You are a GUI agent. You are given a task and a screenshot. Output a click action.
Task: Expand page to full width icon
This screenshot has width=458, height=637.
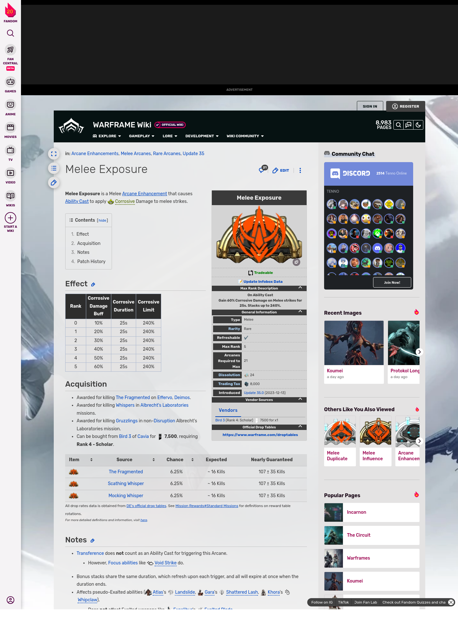click(x=54, y=154)
